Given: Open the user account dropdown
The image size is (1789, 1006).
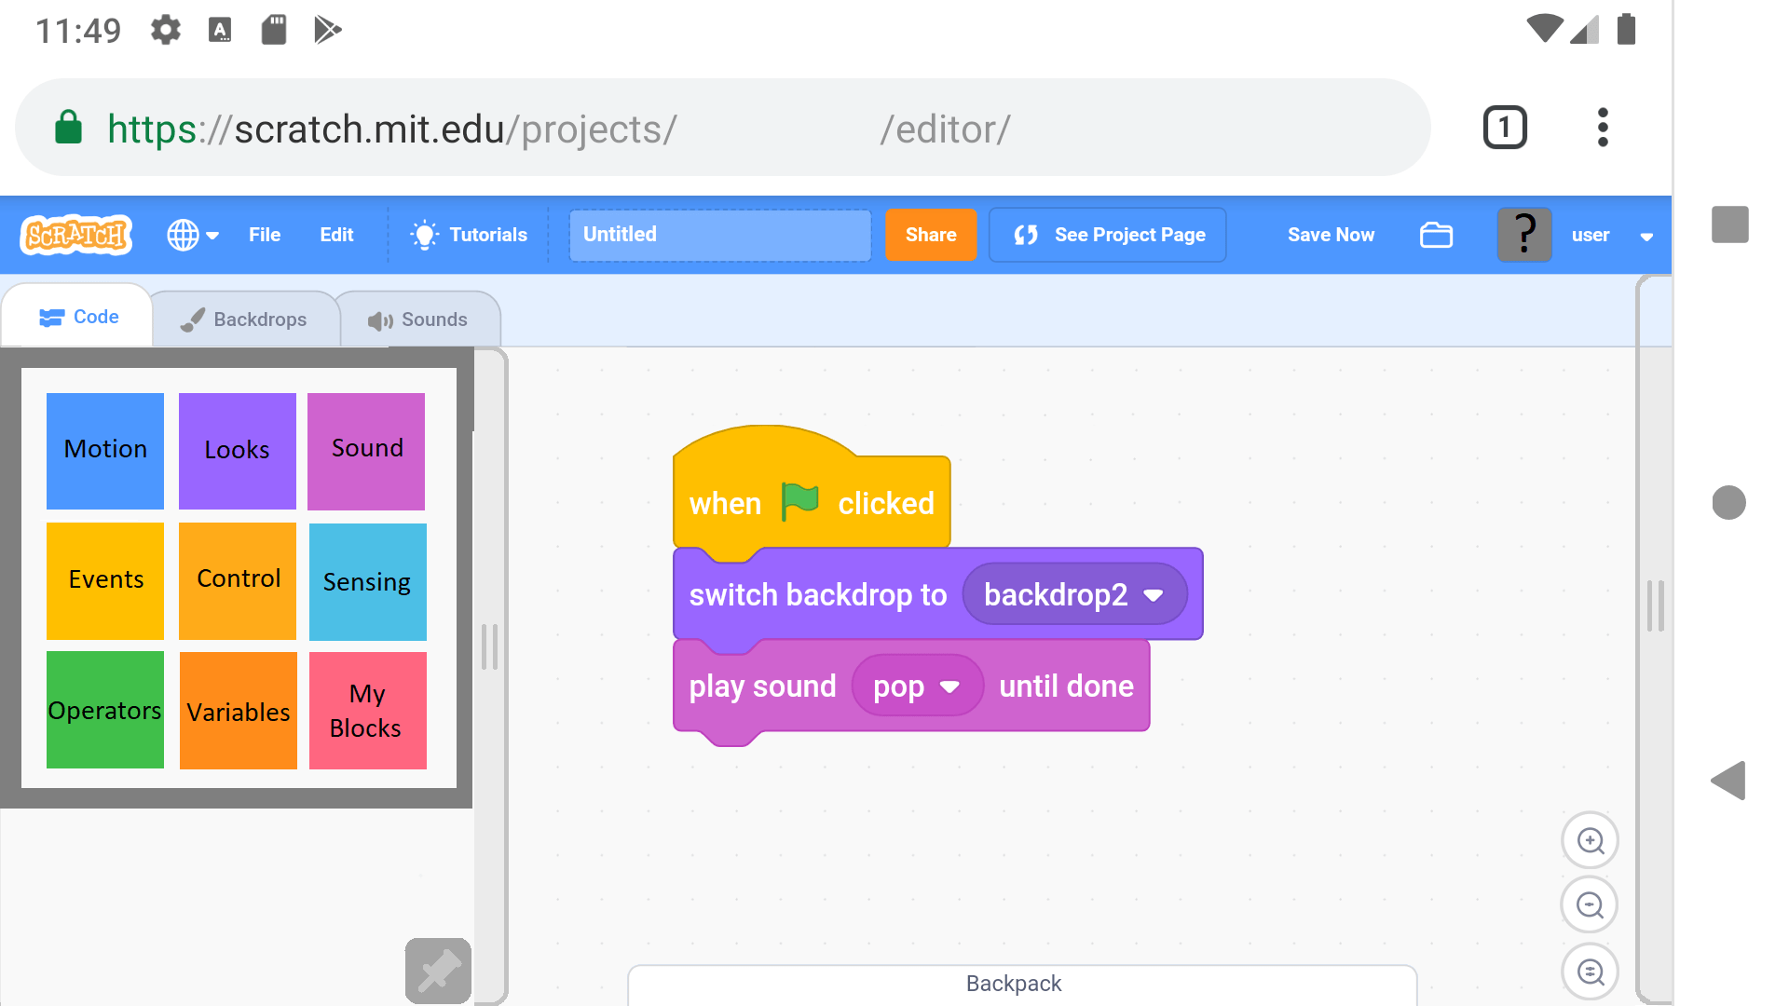Looking at the screenshot, I should pyautogui.click(x=1646, y=237).
